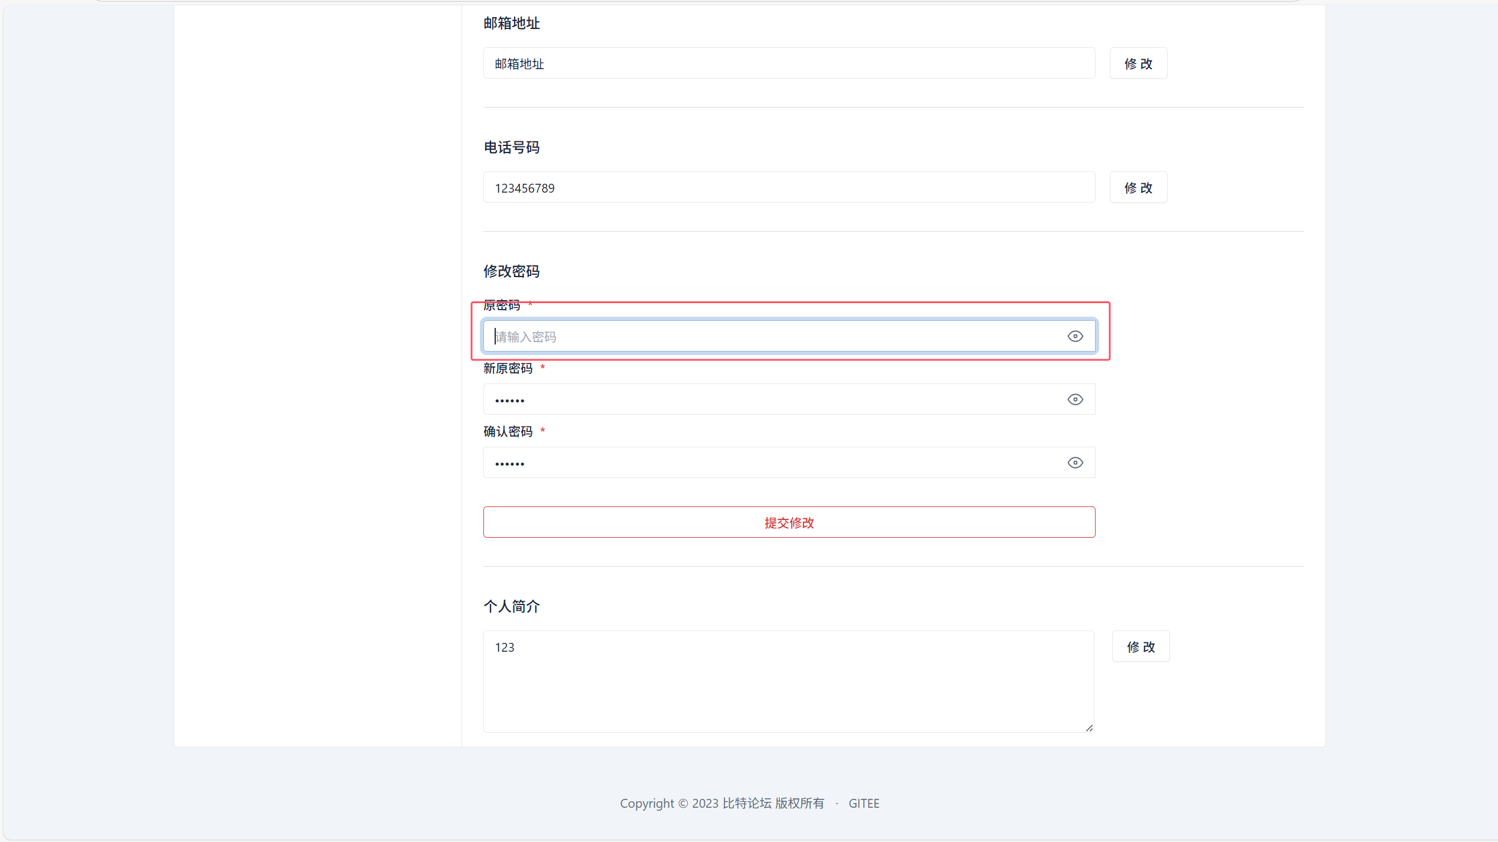Image resolution: width=1498 pixels, height=842 pixels.
Task: Submit password change with 提交修改
Action: (789, 522)
